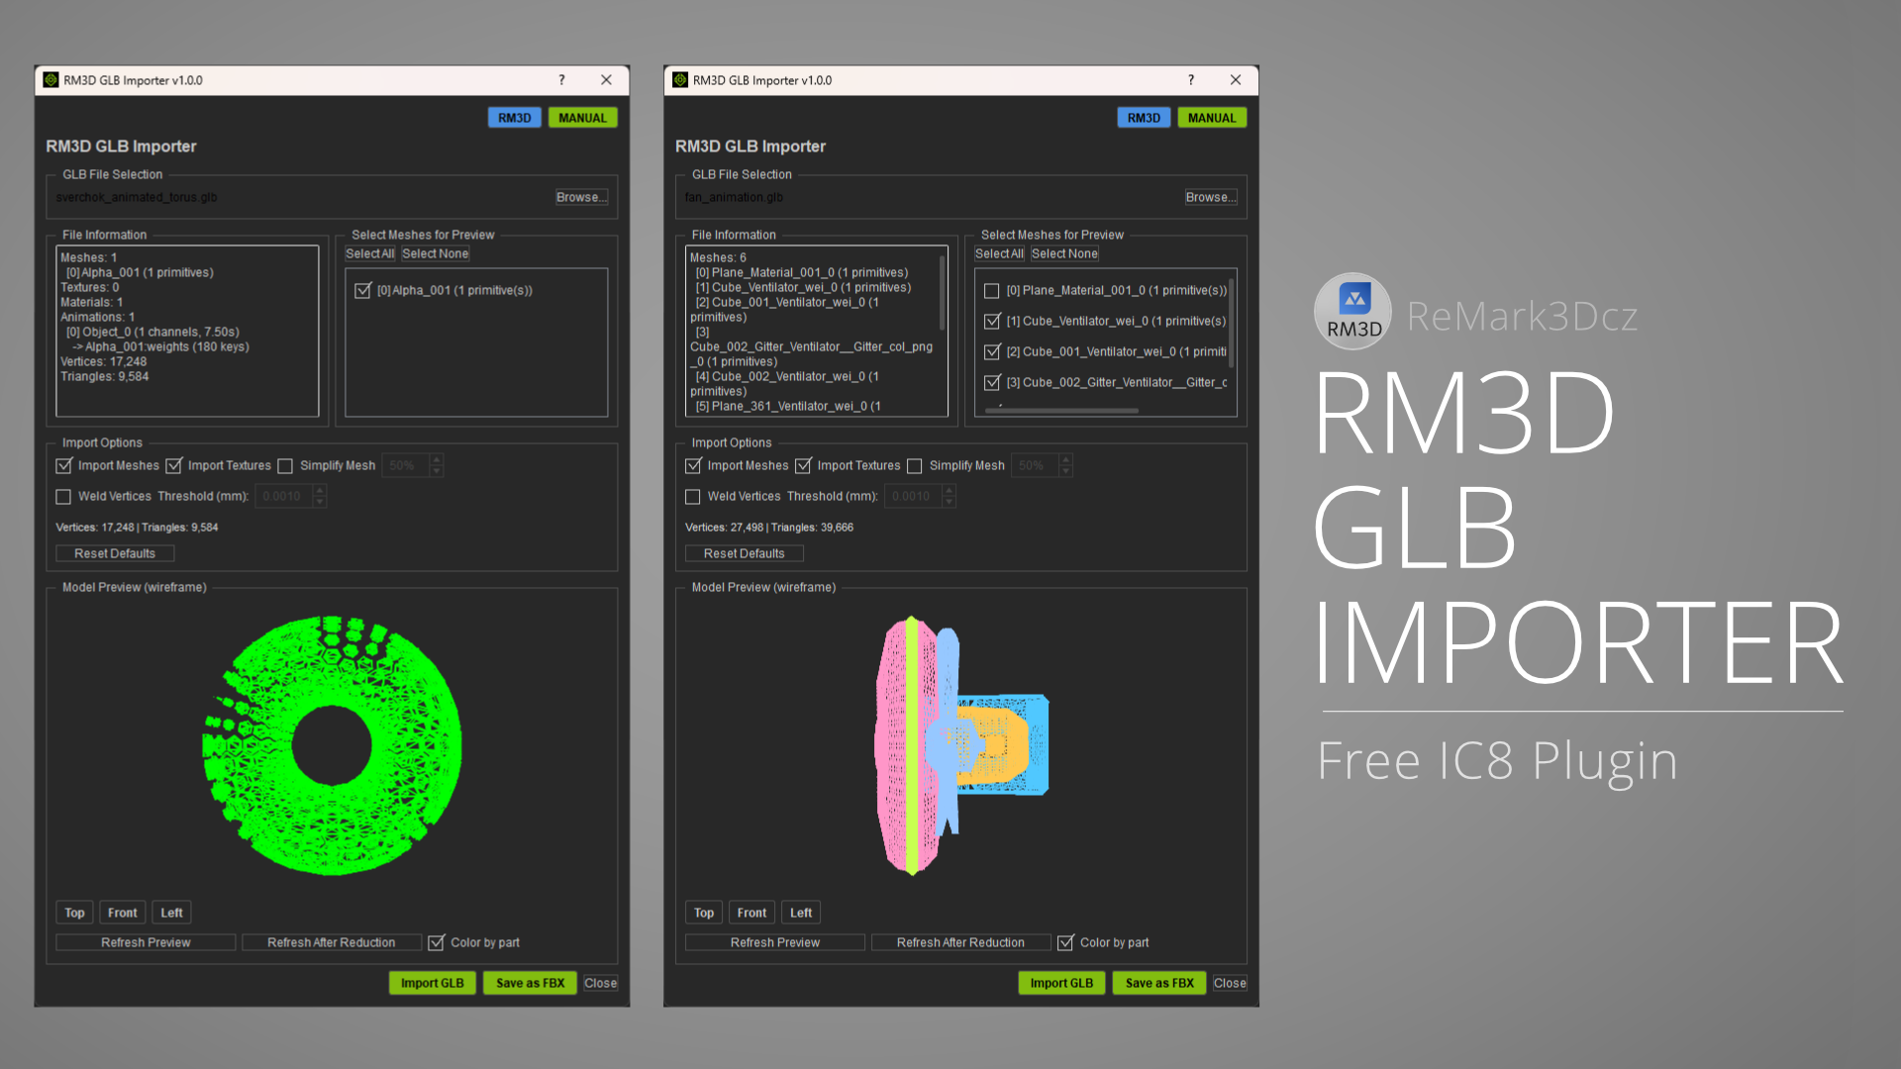The width and height of the screenshot is (1901, 1069).
Task: Toggle Weld Vertices in the right window
Action: click(x=693, y=497)
